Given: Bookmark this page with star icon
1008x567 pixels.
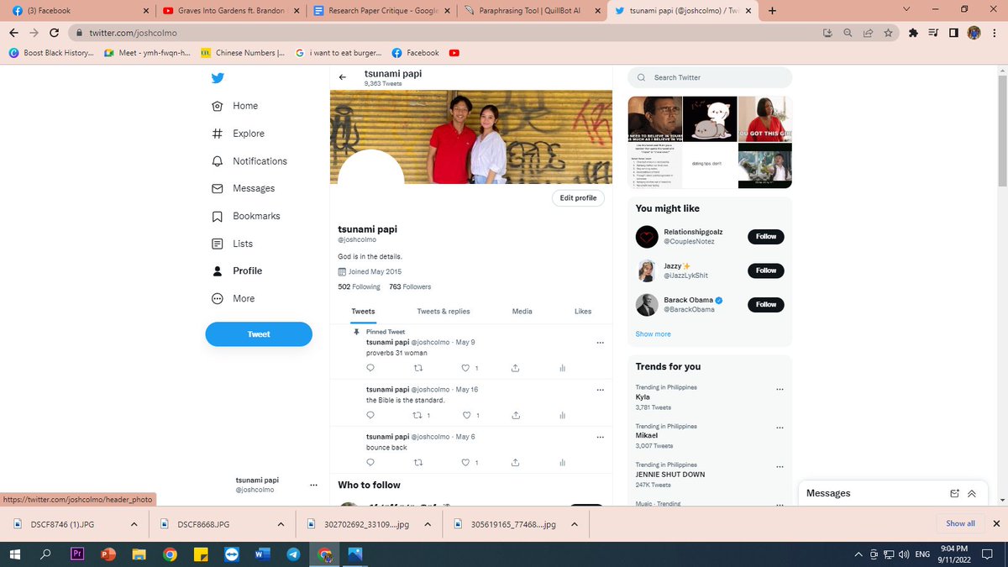Looking at the screenshot, I should tap(888, 33).
